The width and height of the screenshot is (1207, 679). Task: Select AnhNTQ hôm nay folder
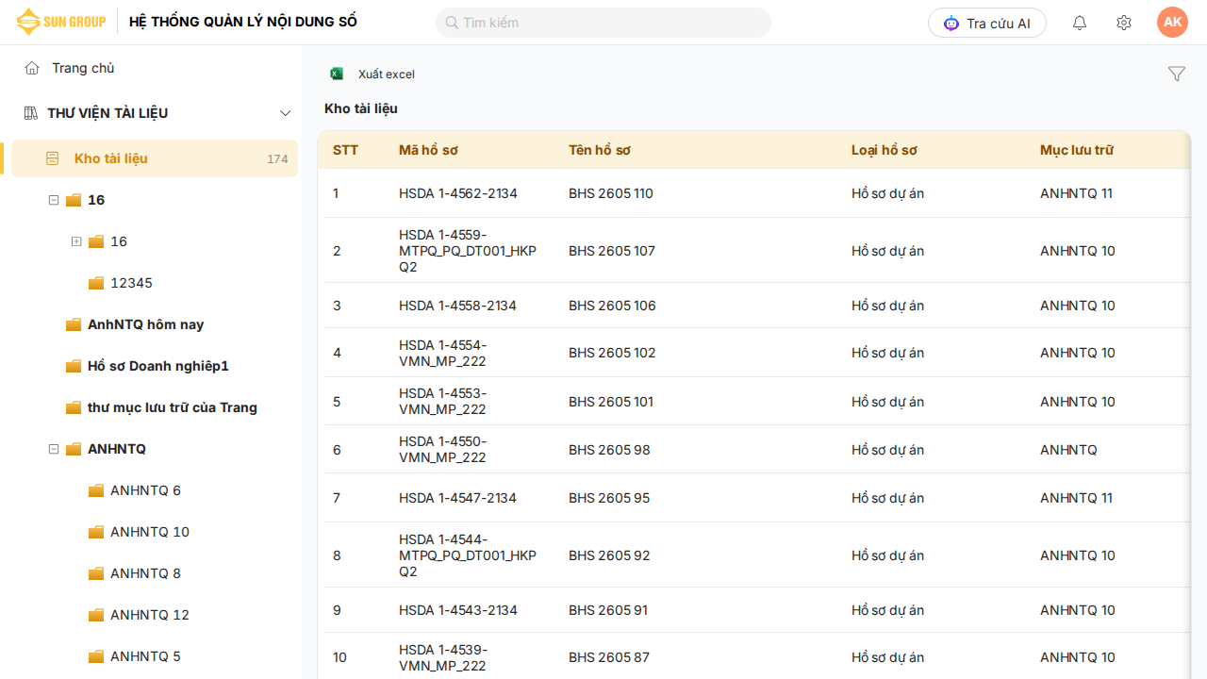(x=146, y=324)
